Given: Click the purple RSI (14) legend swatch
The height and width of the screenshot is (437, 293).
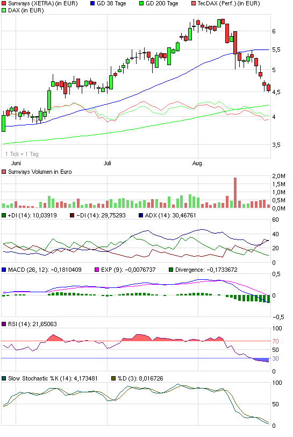Looking at the screenshot, I should coord(4,324).
